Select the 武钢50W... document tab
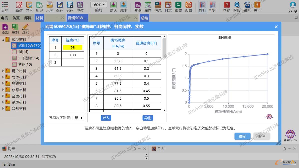The width and height of the screenshot is (299, 168). pos(77,18)
